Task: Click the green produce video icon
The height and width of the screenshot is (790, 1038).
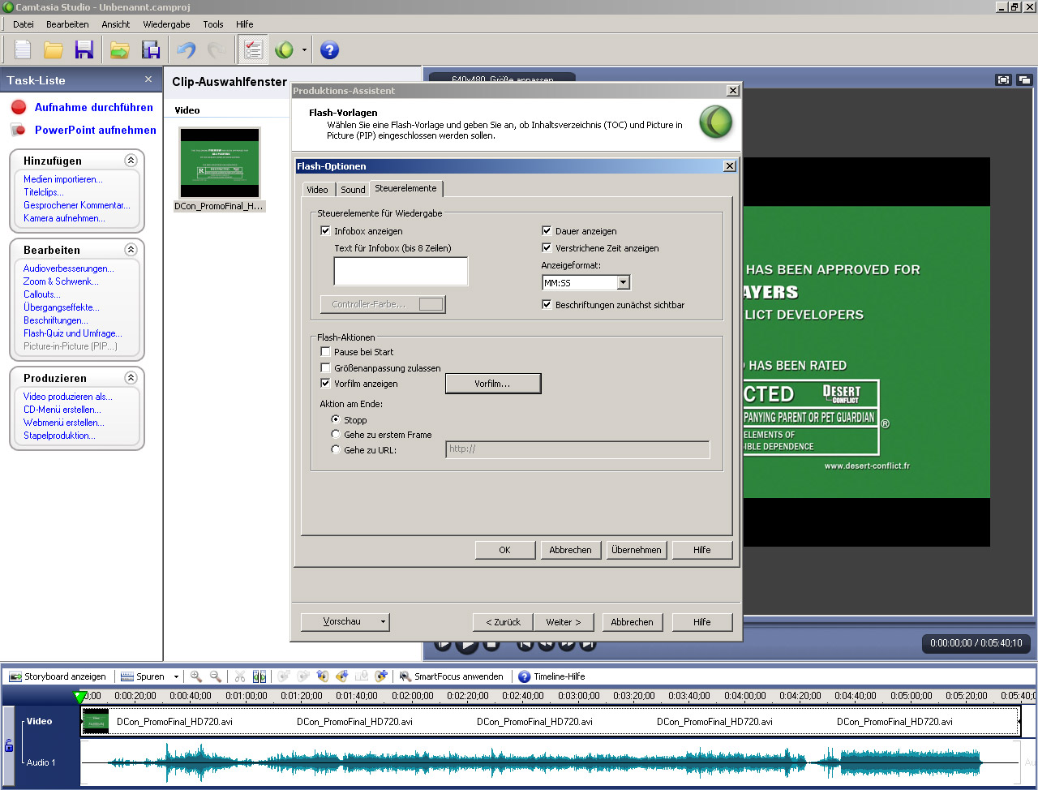Action: pyautogui.click(x=284, y=50)
